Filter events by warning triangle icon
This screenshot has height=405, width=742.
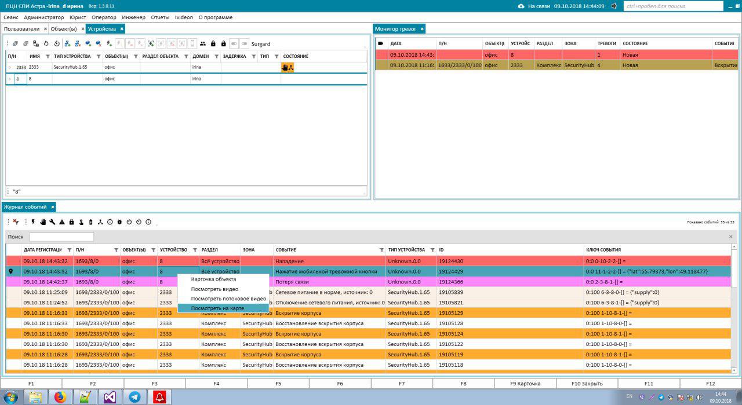click(62, 222)
